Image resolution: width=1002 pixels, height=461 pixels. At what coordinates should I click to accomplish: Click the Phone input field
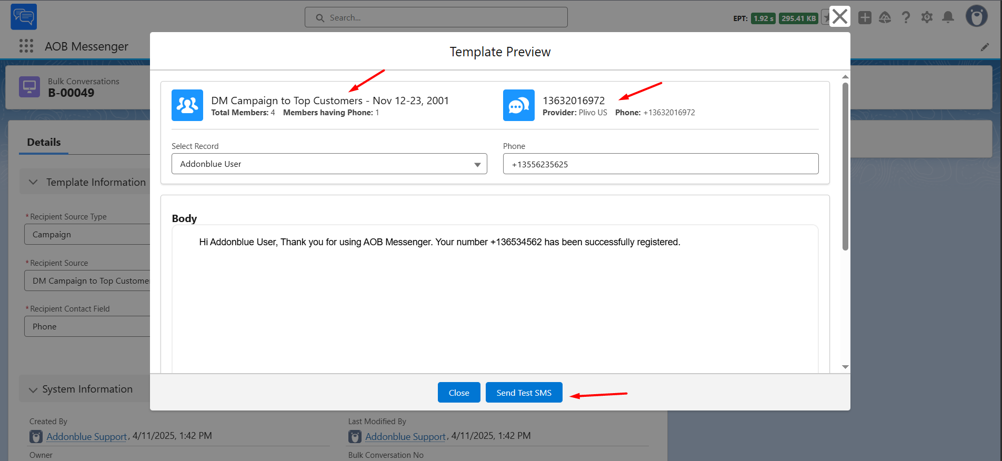[661, 164]
